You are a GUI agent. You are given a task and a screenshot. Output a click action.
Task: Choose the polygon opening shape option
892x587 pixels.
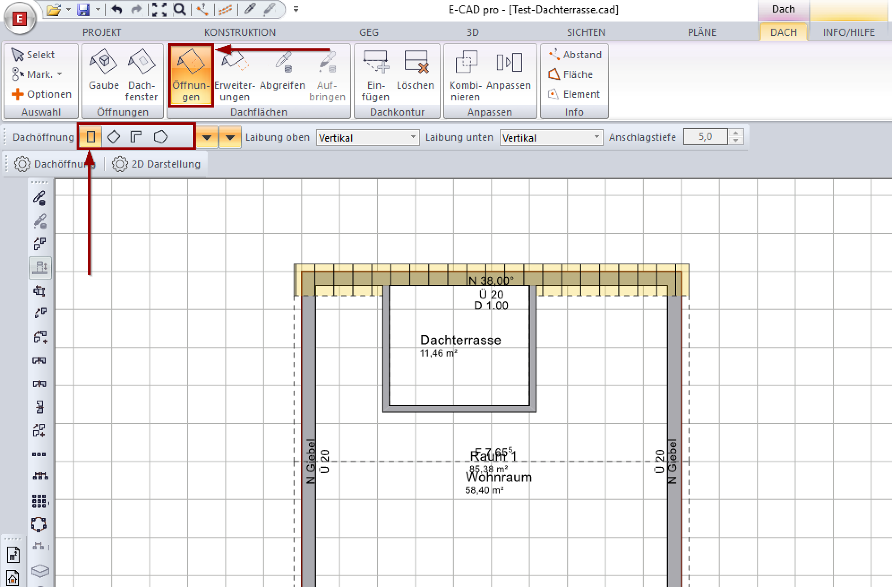coord(160,137)
